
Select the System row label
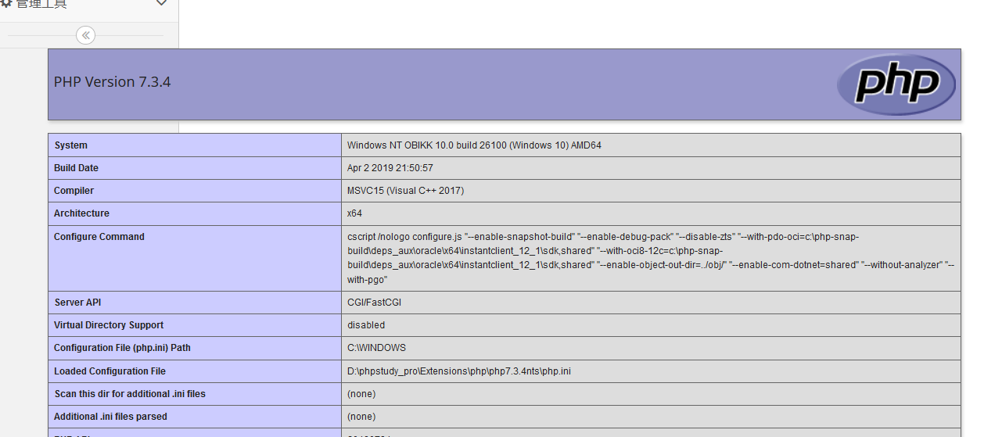tap(70, 145)
